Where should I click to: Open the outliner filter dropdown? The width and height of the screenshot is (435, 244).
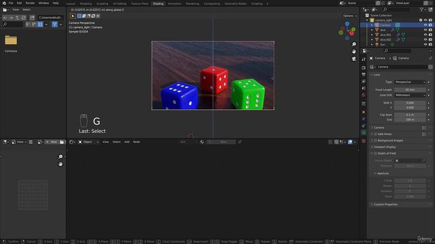(423, 9)
